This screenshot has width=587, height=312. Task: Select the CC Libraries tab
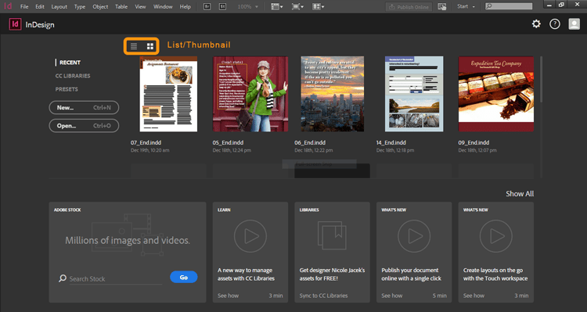(x=73, y=76)
